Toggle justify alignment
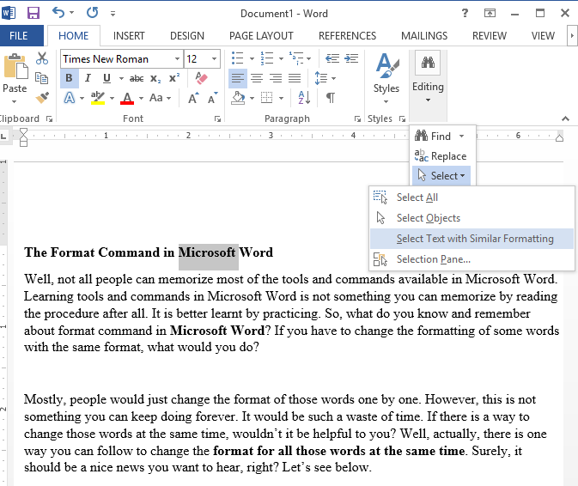 pyautogui.click(x=295, y=78)
